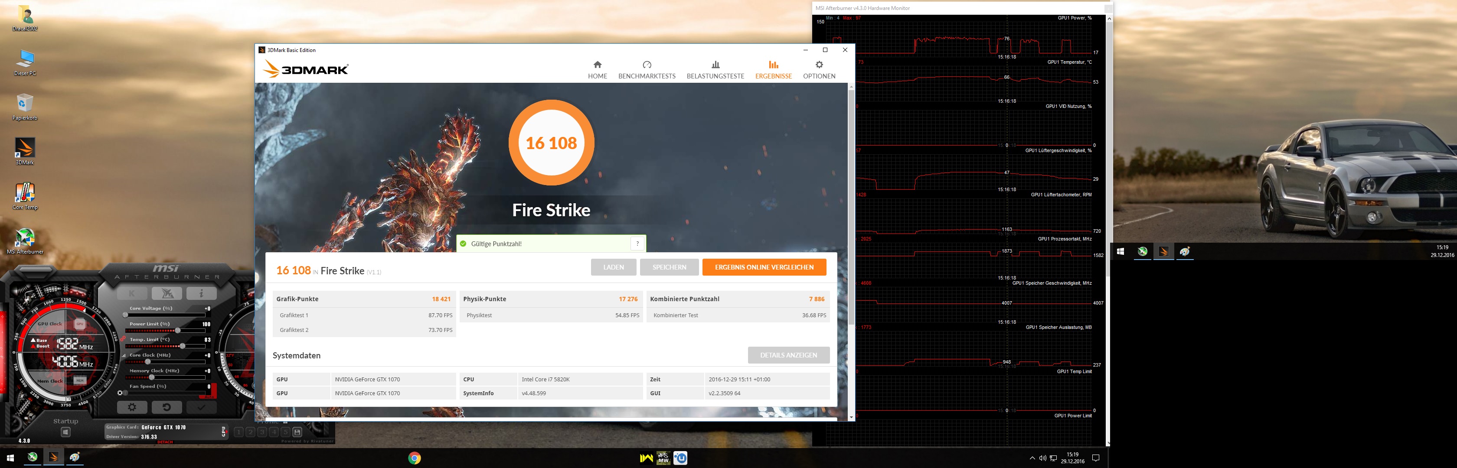Click the reset to defaults icon
The image size is (1457, 468).
(x=166, y=407)
